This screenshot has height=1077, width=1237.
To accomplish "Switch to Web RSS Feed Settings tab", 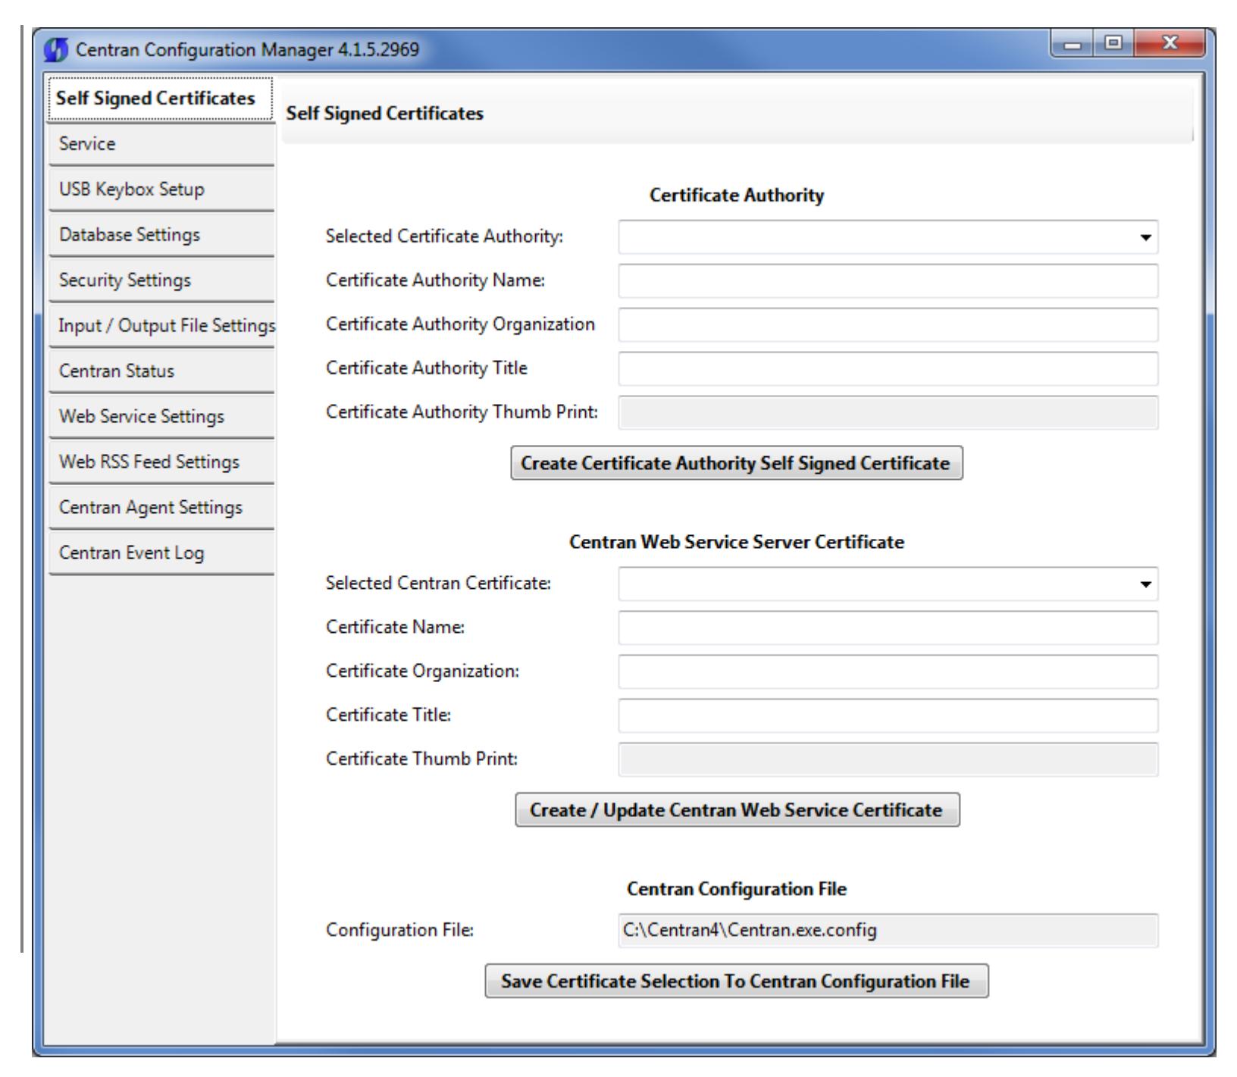I will [161, 462].
